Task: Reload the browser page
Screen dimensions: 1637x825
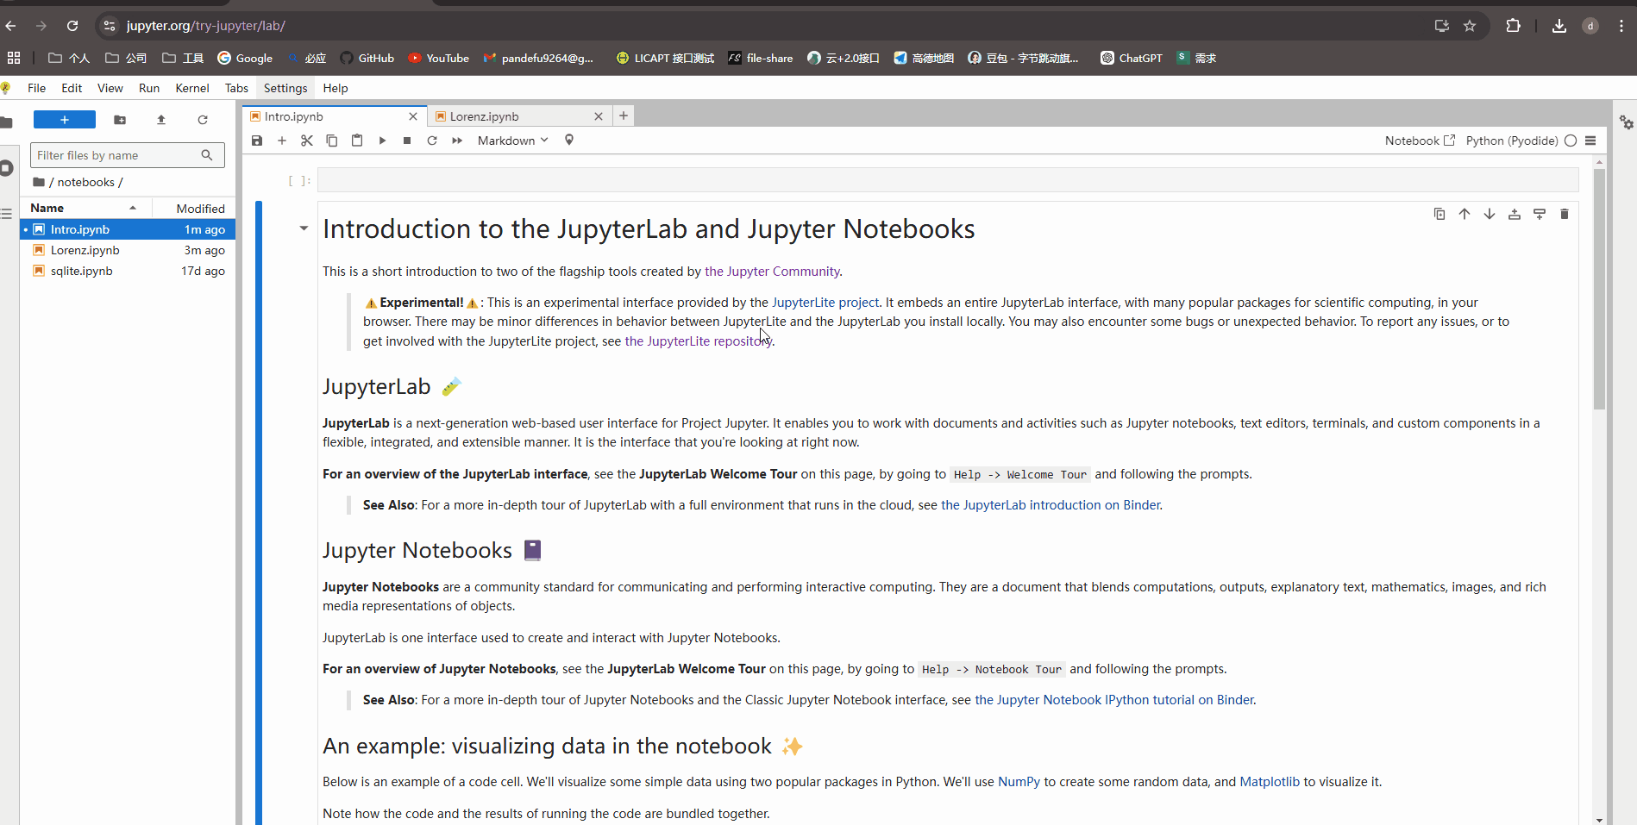Action: [x=72, y=26]
